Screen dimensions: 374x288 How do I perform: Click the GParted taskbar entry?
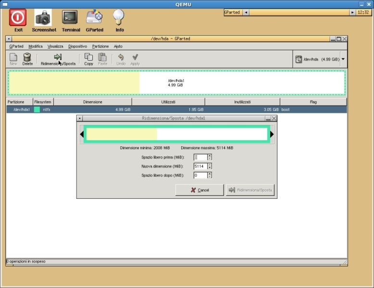click(x=233, y=12)
